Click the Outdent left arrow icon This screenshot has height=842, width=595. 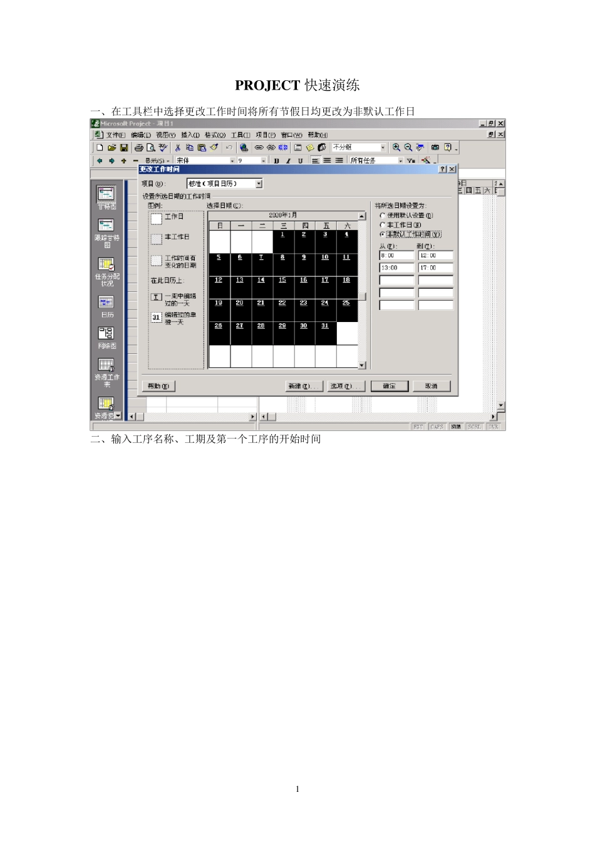click(x=100, y=161)
